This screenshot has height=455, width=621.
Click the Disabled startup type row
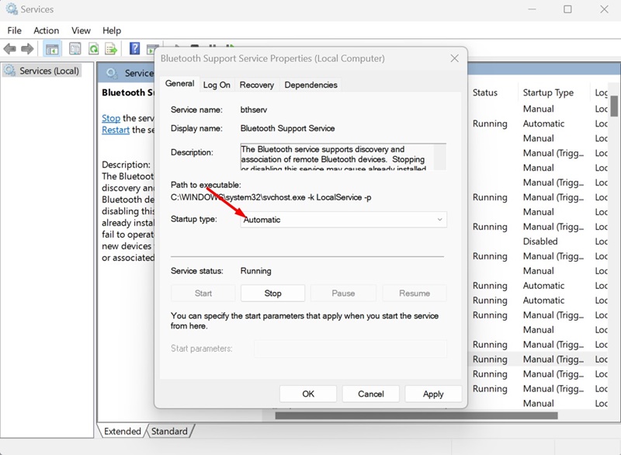coord(540,241)
